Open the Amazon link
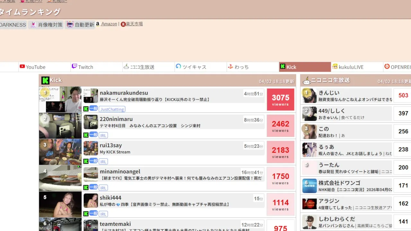411x231 pixels. [x=109, y=24]
